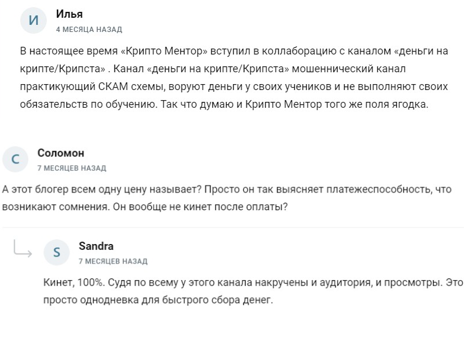Click Соломон's round avatar with letter С
471x337 pixels.
tap(15, 160)
